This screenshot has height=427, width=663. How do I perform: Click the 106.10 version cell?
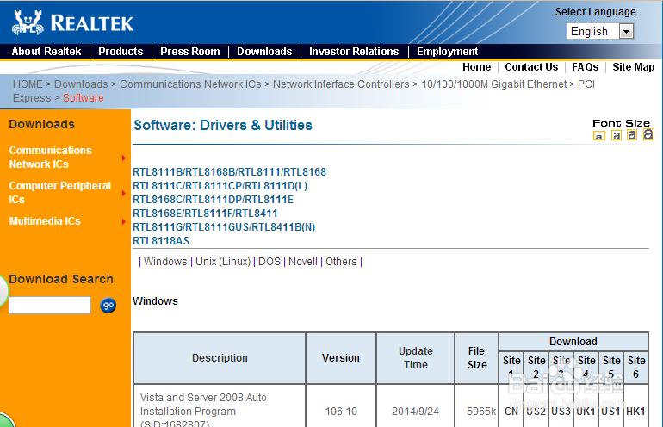click(x=341, y=412)
